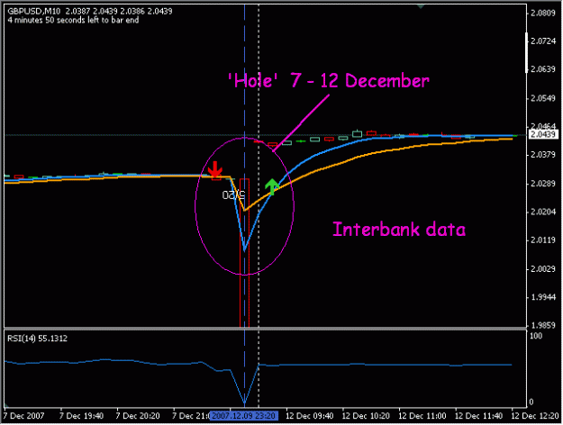Click the RSI(14) 55.1312 indicator label
The height and width of the screenshot is (425, 563).
coord(37,339)
